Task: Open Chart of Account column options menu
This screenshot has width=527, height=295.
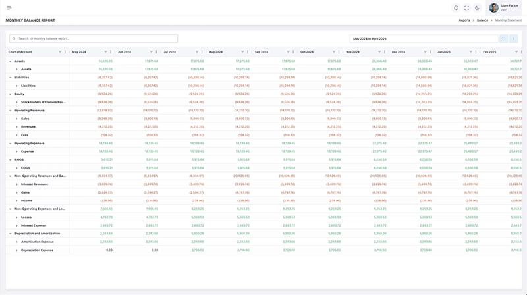Action: [x=65, y=52]
